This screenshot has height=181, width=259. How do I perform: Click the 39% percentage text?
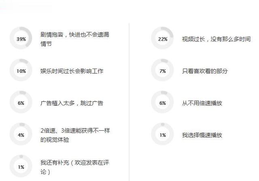(x=21, y=39)
